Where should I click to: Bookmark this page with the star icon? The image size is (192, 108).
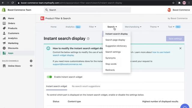[x=173, y=3]
